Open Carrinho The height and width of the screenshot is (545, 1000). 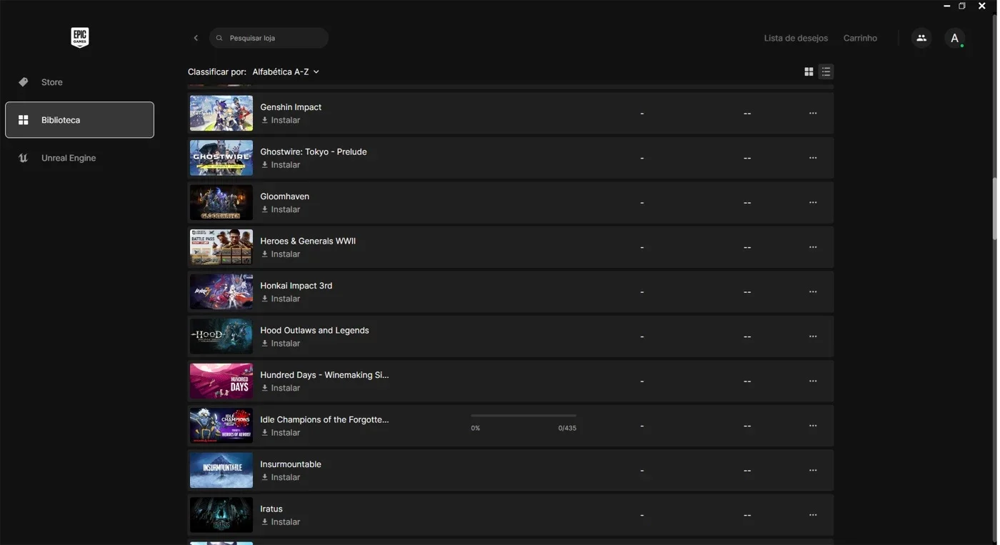coord(860,38)
